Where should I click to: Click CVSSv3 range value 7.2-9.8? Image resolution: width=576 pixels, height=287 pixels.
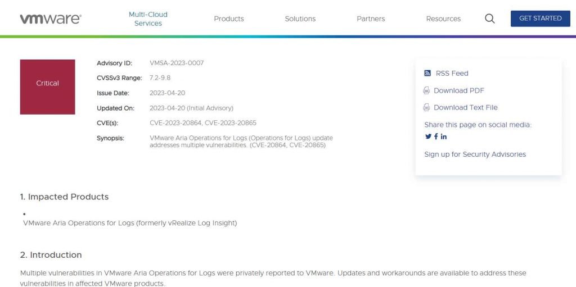[160, 78]
